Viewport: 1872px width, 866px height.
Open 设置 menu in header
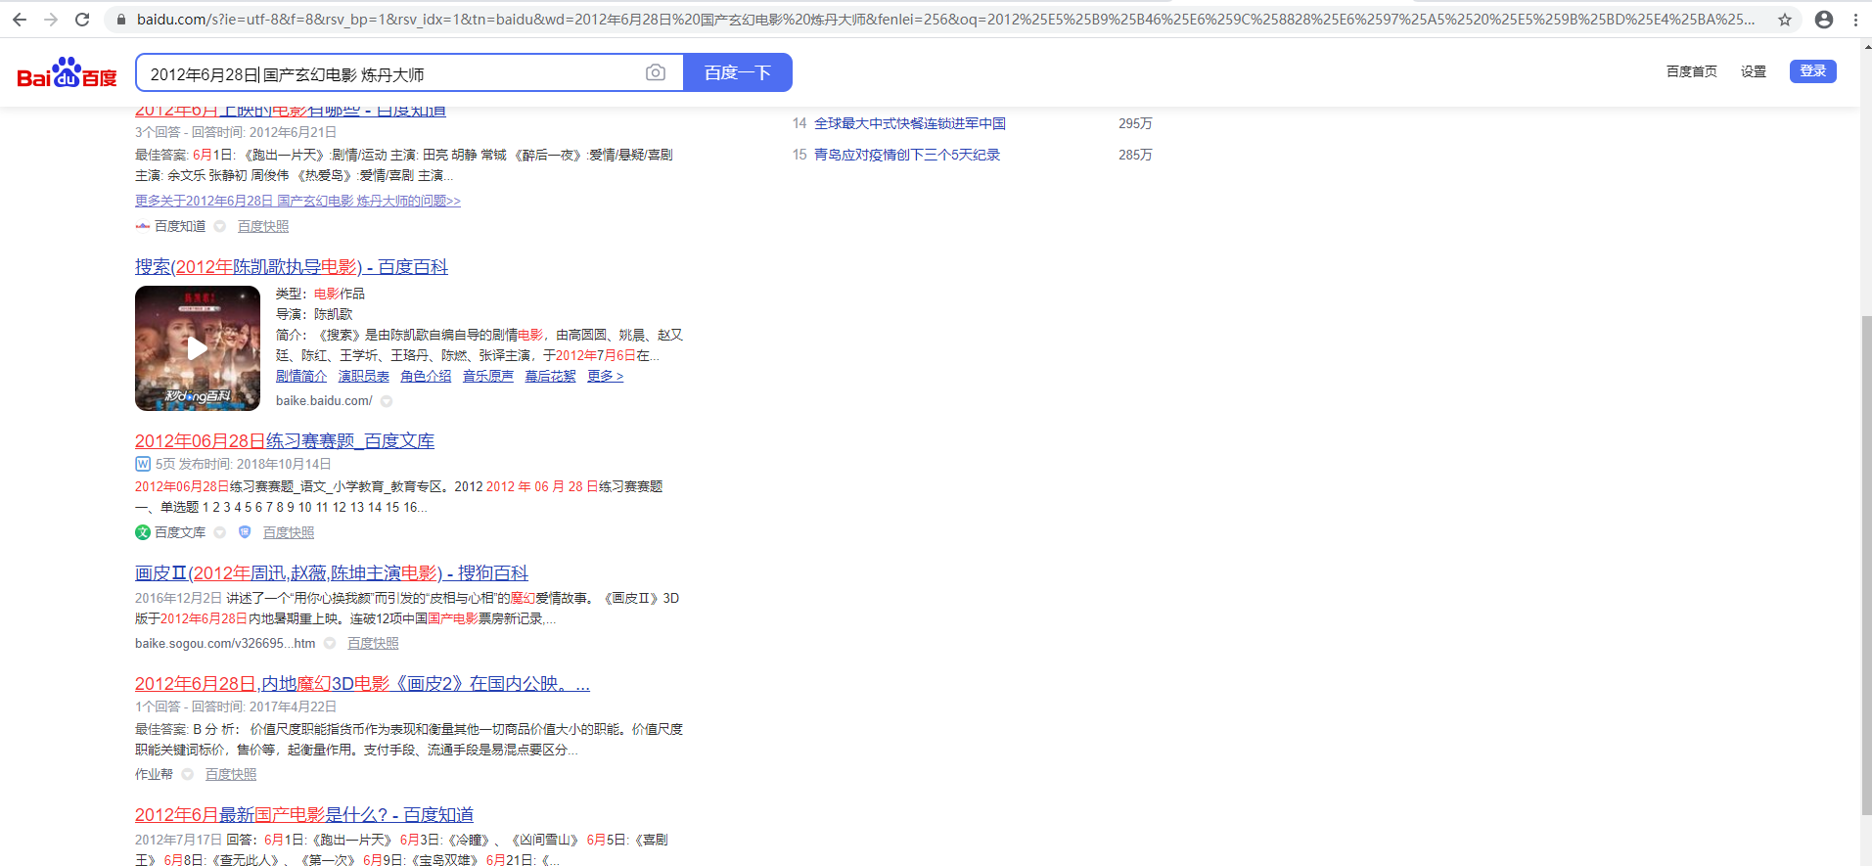(x=1754, y=71)
